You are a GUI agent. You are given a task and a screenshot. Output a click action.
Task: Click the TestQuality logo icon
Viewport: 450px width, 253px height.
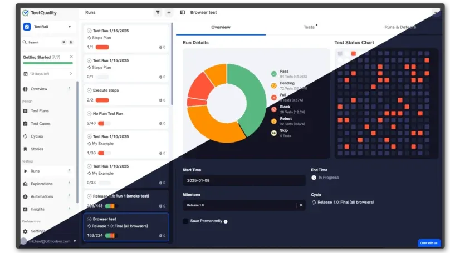(x=25, y=13)
